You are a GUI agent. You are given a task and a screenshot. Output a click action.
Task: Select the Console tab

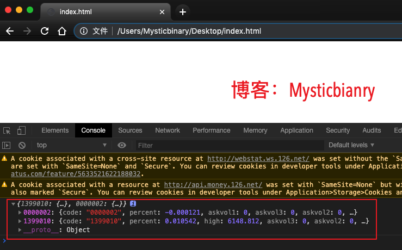pos(94,130)
